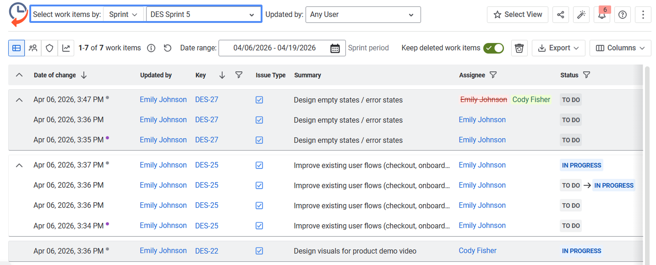Switch to the users view tab
The width and height of the screenshot is (656, 265).
(33, 48)
